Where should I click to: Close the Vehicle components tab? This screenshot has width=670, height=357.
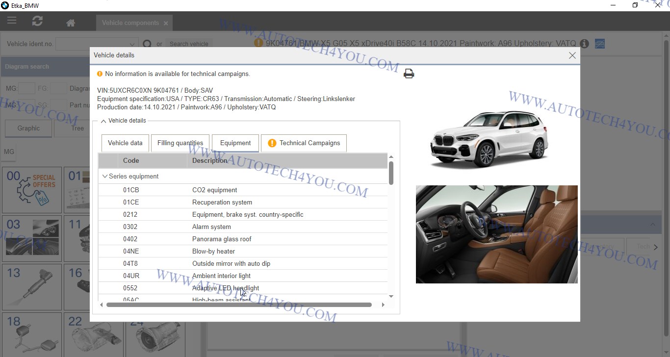[166, 23]
